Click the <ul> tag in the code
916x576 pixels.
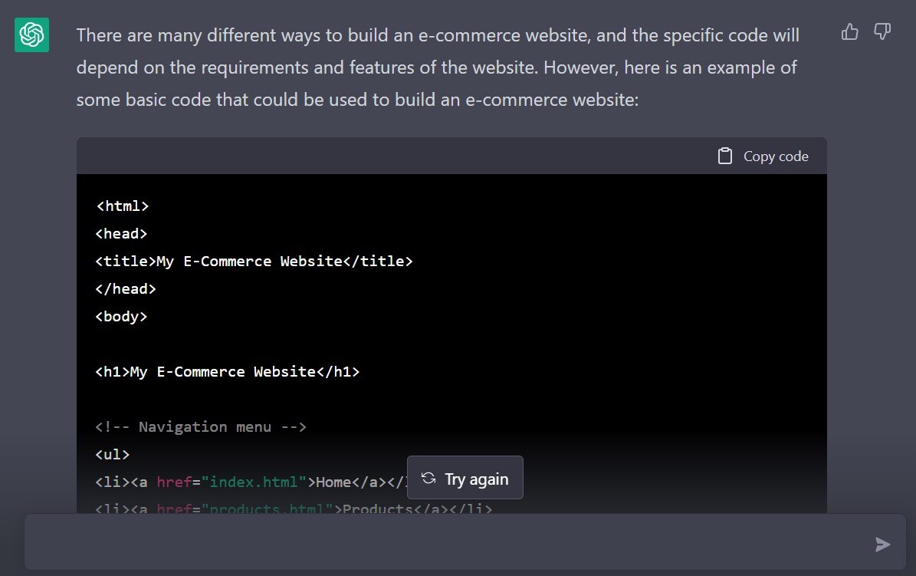(113, 454)
